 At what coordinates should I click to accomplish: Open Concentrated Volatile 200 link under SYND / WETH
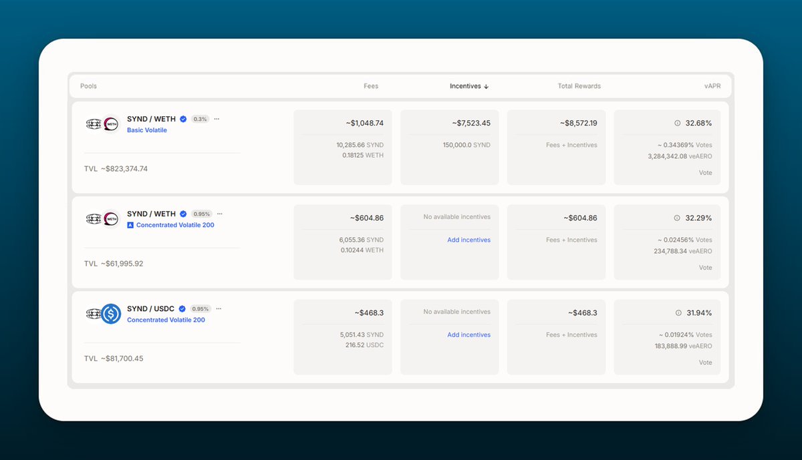point(175,226)
